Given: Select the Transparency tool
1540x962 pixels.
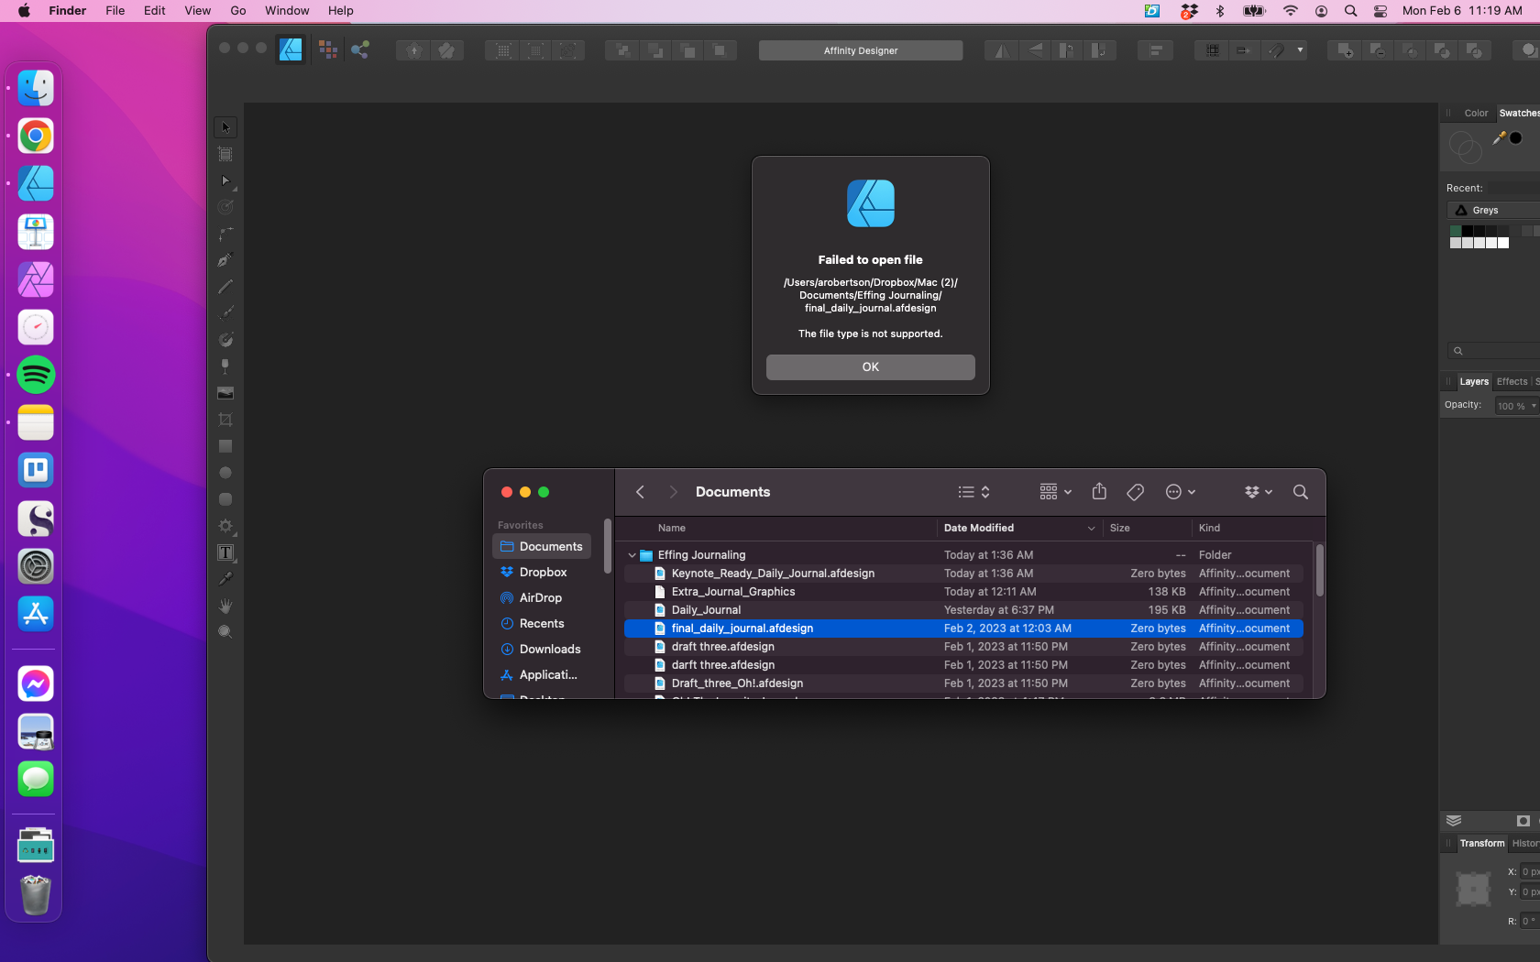Looking at the screenshot, I should [x=225, y=366].
